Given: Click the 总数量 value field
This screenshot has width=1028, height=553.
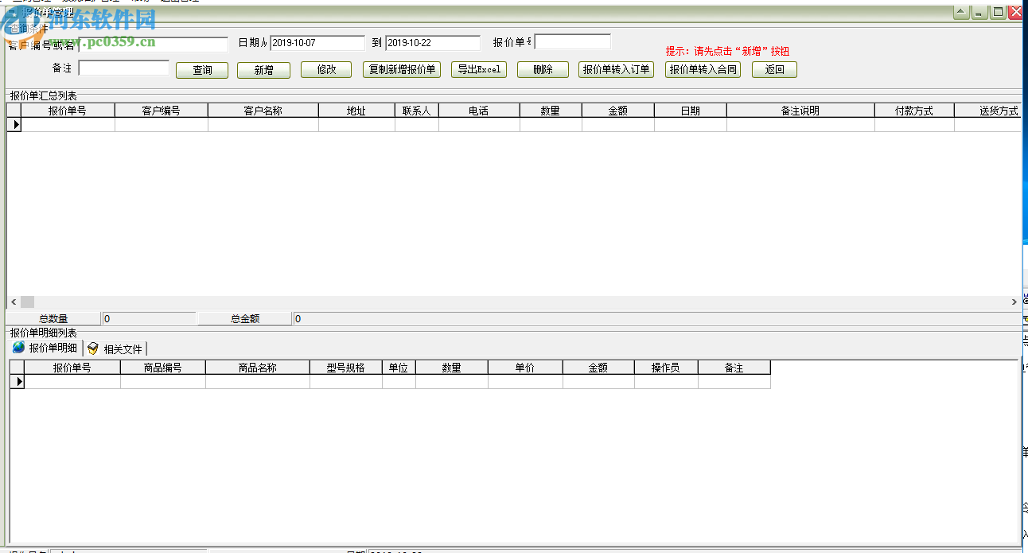Looking at the screenshot, I should click(x=149, y=318).
